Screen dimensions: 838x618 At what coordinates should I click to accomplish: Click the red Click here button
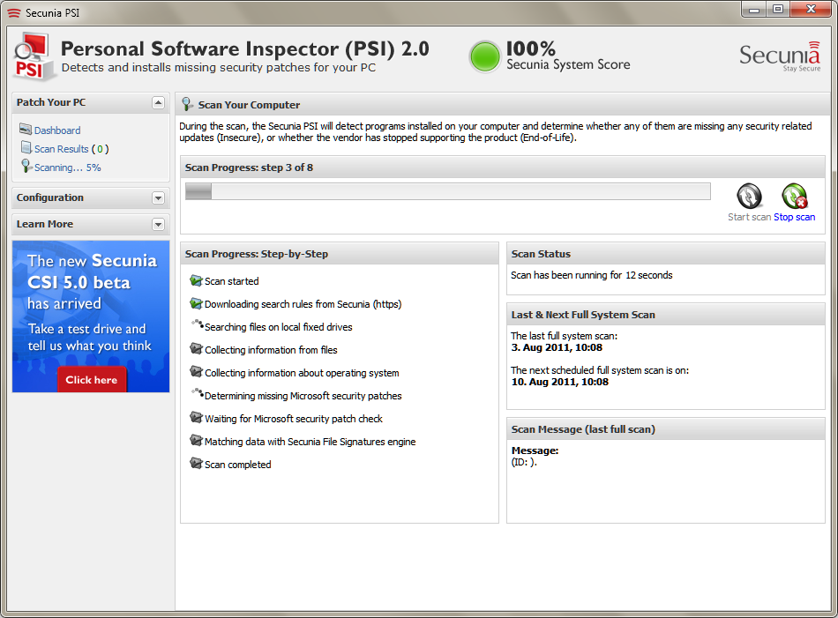click(92, 380)
